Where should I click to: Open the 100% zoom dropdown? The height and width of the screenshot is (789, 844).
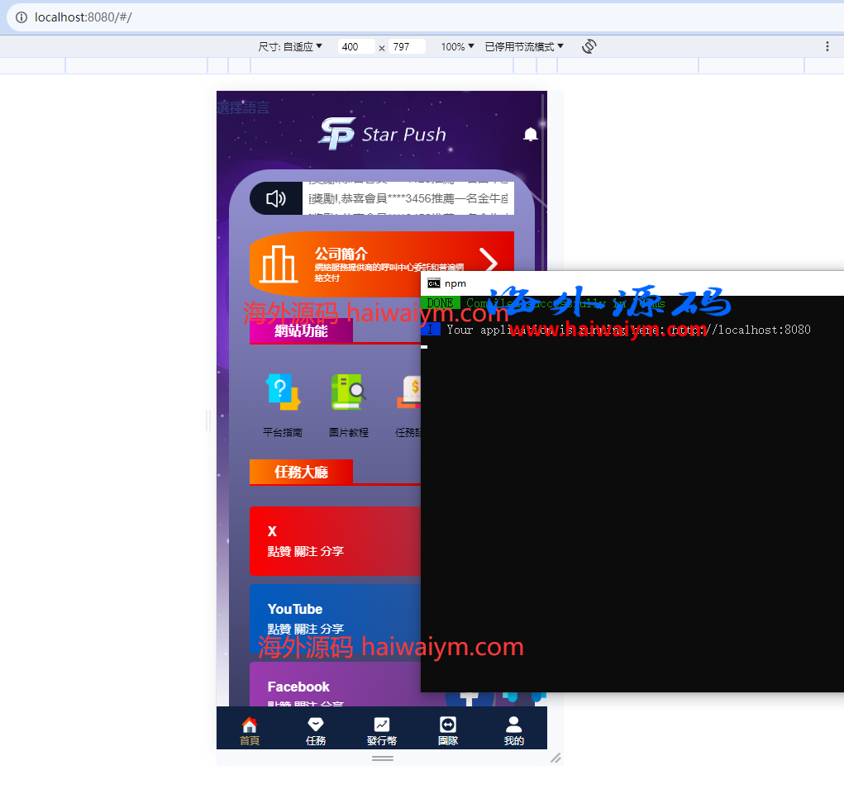coord(457,47)
